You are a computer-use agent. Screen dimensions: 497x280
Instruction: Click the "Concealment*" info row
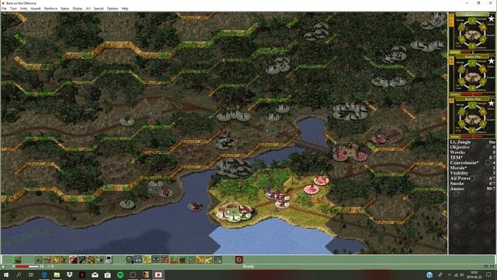[472, 163]
